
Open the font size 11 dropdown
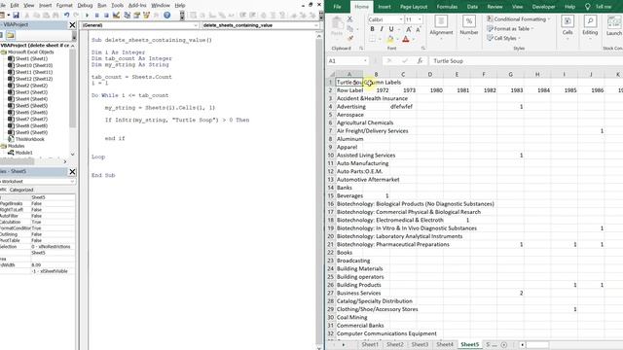point(420,19)
